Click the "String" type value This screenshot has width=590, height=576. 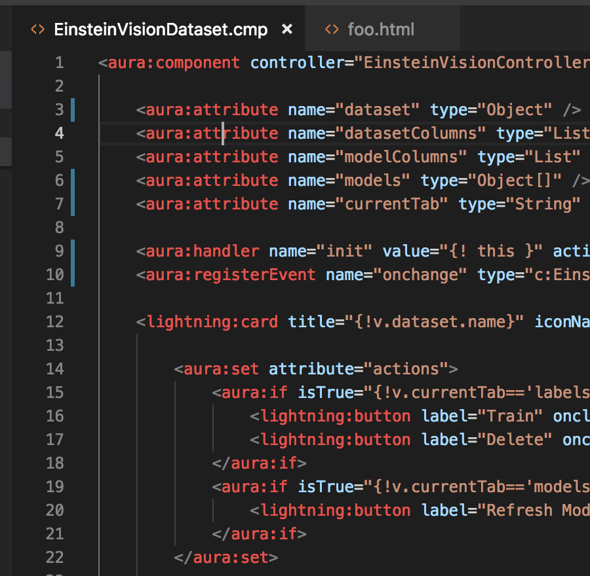[x=543, y=204]
